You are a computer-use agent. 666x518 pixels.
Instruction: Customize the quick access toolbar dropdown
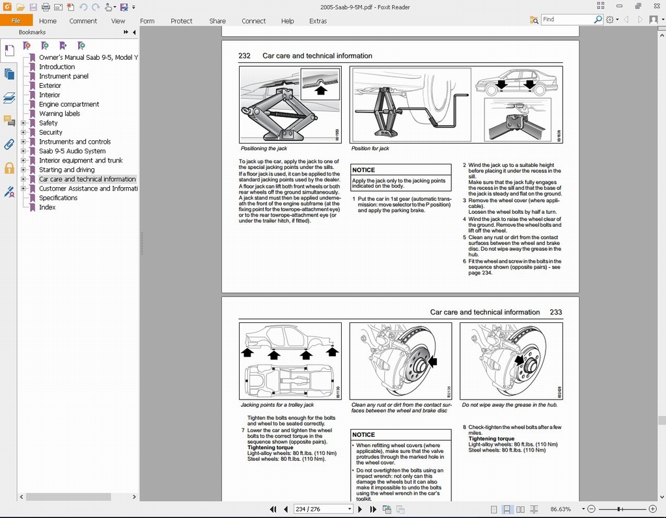tap(134, 7)
